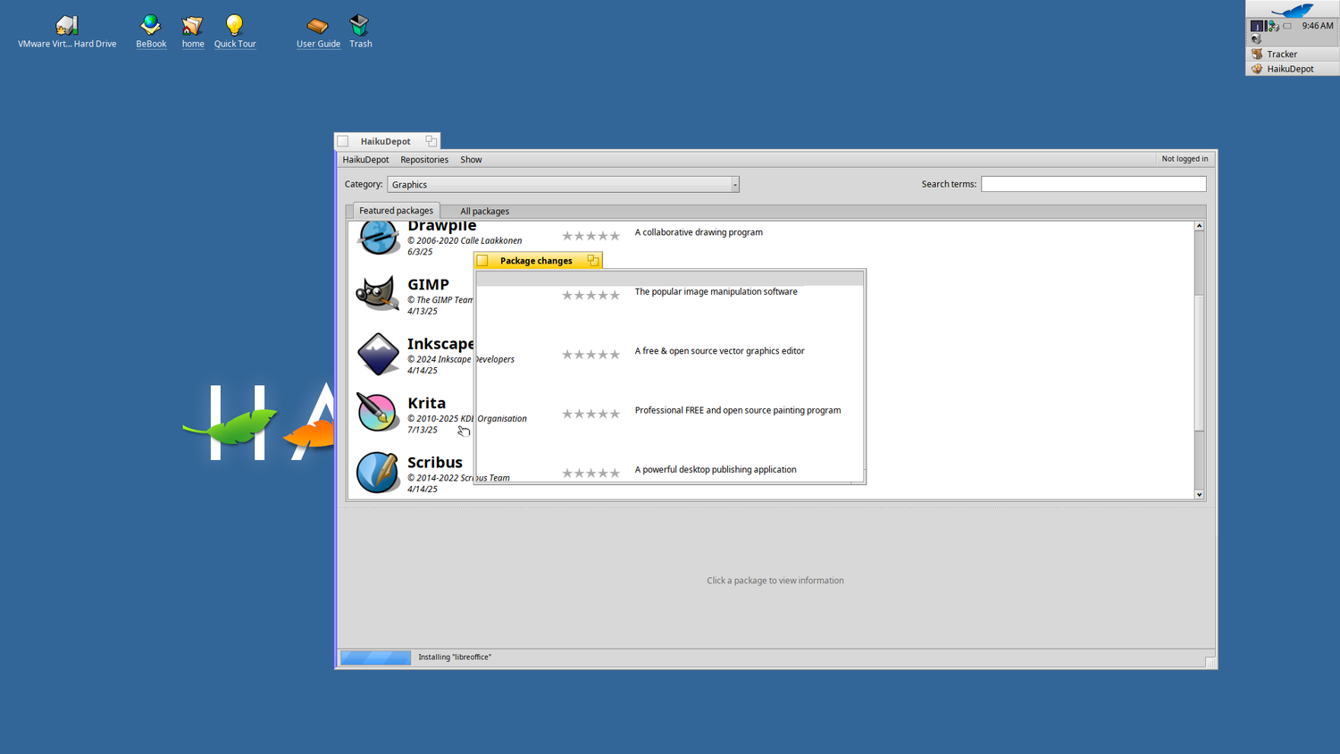The width and height of the screenshot is (1340, 754).
Task: Click 'A powerful desktop publishing application' text
Action: pos(715,469)
